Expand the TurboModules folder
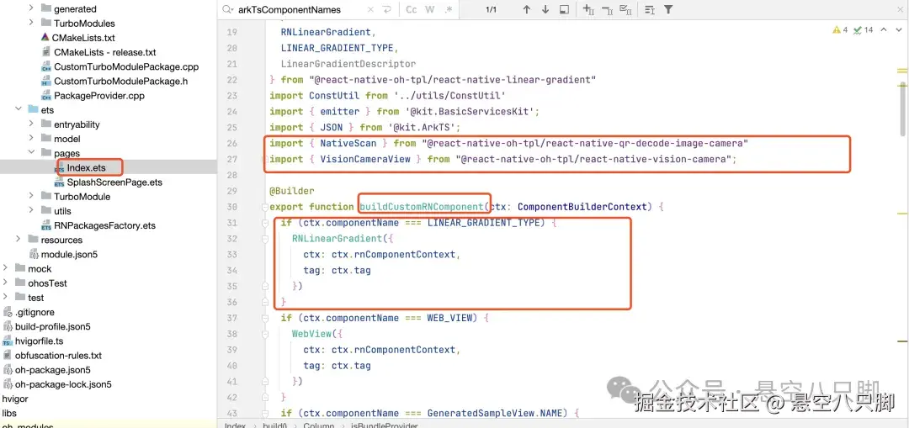Viewport: 909px width, 428px height. [x=31, y=24]
